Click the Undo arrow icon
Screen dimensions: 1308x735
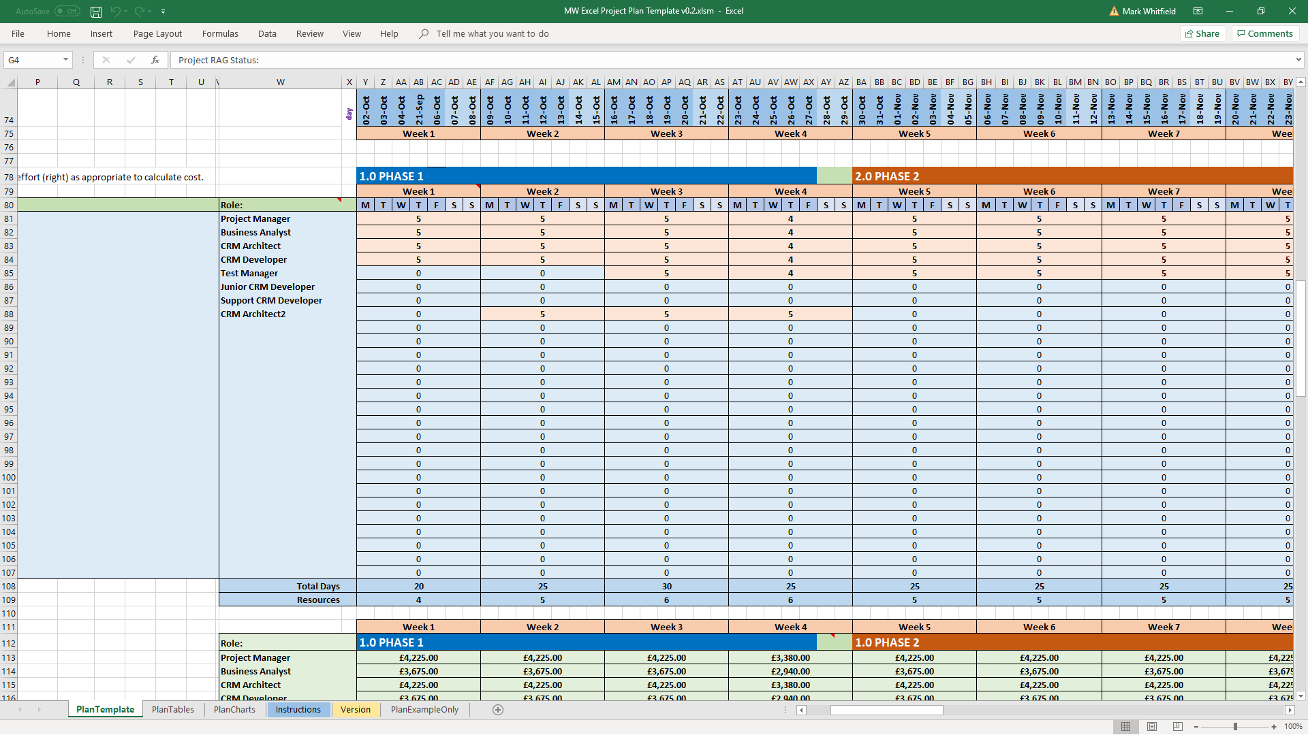(x=115, y=12)
